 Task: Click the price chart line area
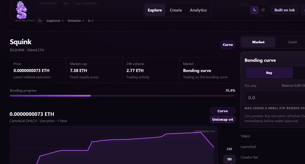pos(114,145)
